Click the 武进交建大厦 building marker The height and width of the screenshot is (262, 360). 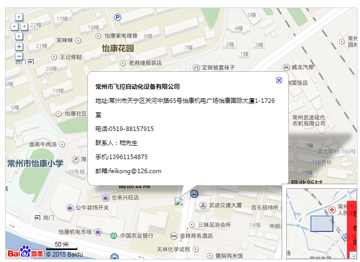203,205
